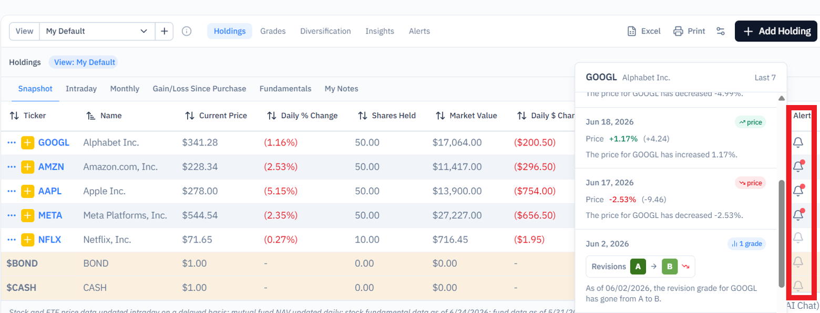The image size is (820, 313).
Task: Export the holdings to Excel
Action: click(644, 31)
